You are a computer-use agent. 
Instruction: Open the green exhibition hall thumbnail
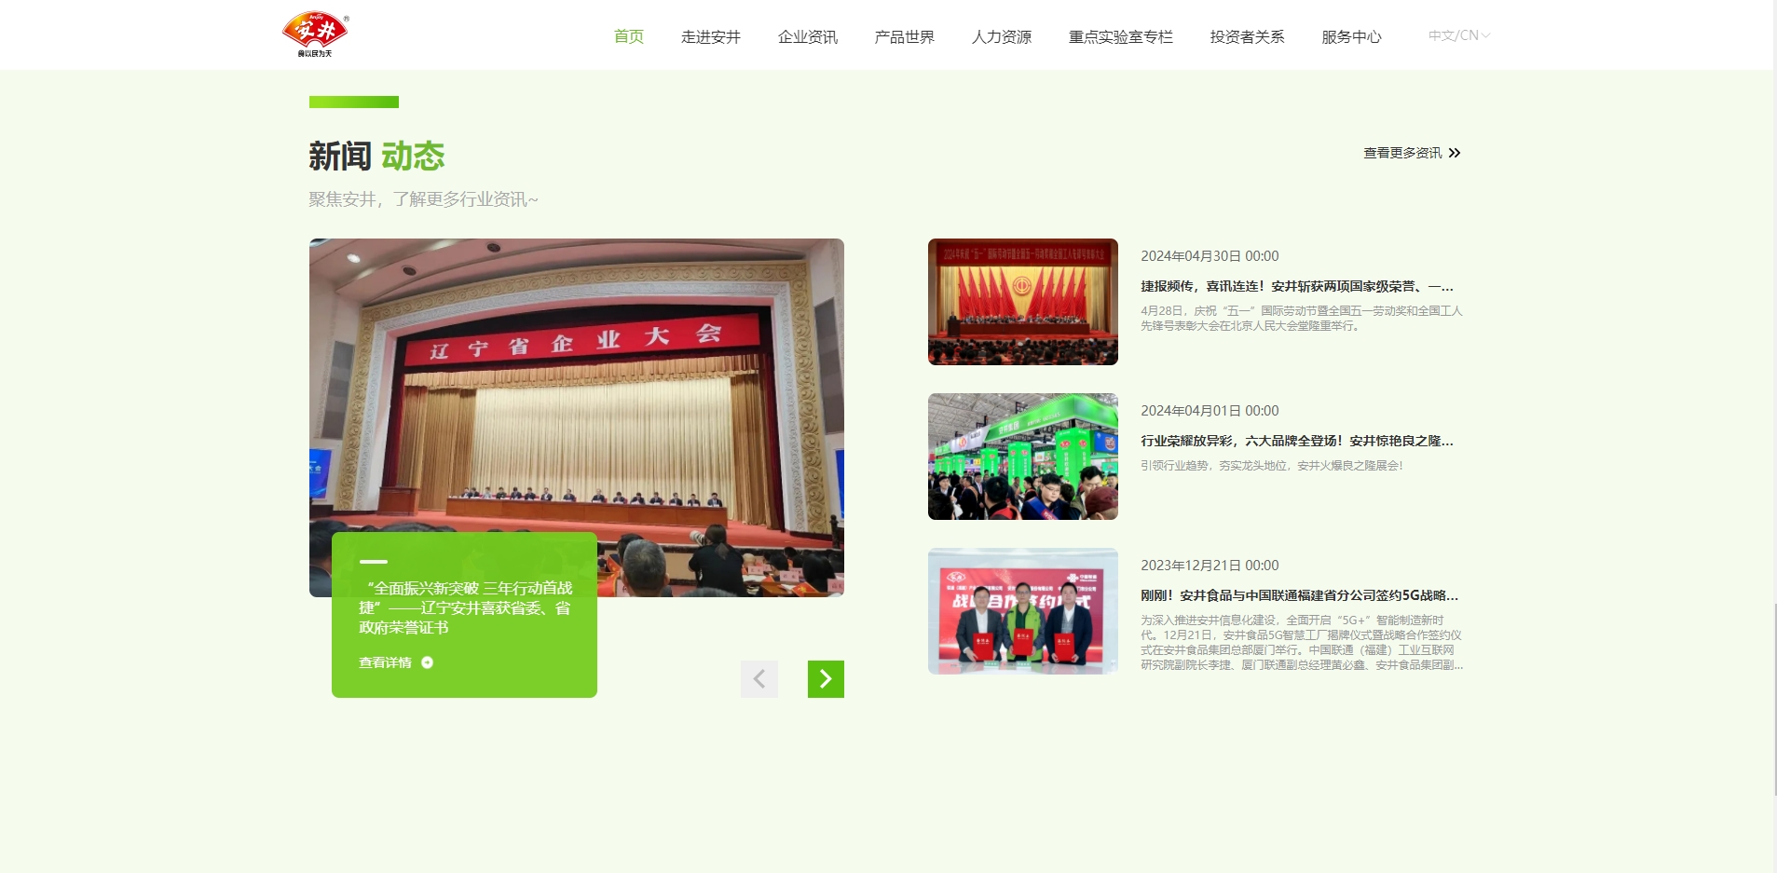tap(1023, 457)
